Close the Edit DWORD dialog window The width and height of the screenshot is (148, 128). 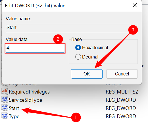pyautogui.click(x=135, y=5)
